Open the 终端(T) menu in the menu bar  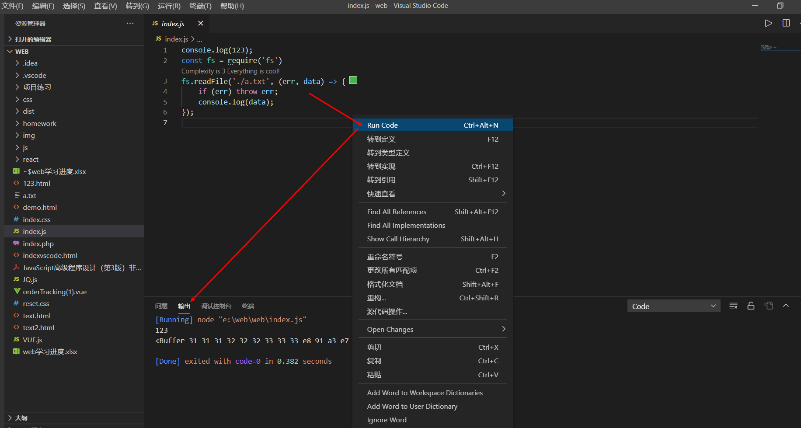coord(200,6)
